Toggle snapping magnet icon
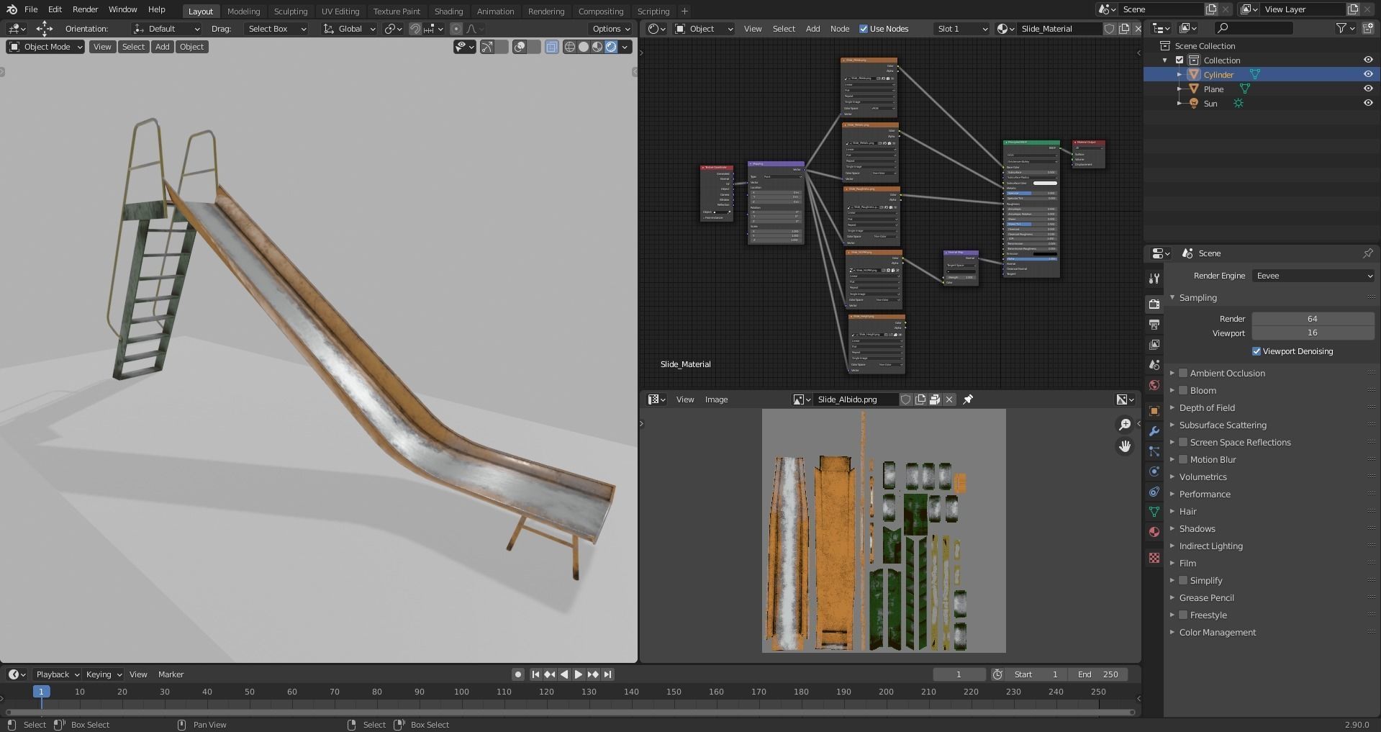 click(x=415, y=29)
